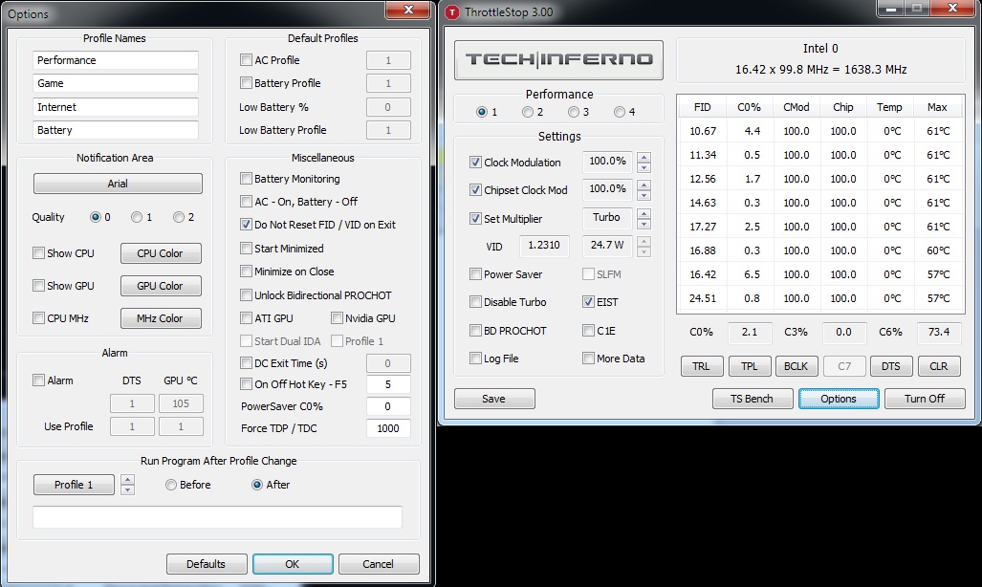Click the Options button in ThrottleStop
This screenshot has width=982, height=587.
[839, 399]
